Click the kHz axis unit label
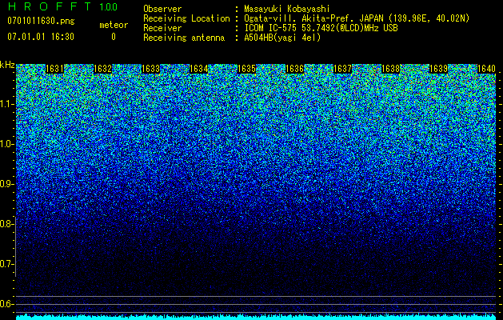Screen dimensions: 503x320 7,65
